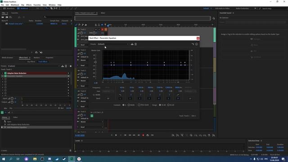The width and height of the screenshot is (288, 162).
Task: Expand Parametric Equalizer slot menu arrow
Action: (x=68, y=76)
